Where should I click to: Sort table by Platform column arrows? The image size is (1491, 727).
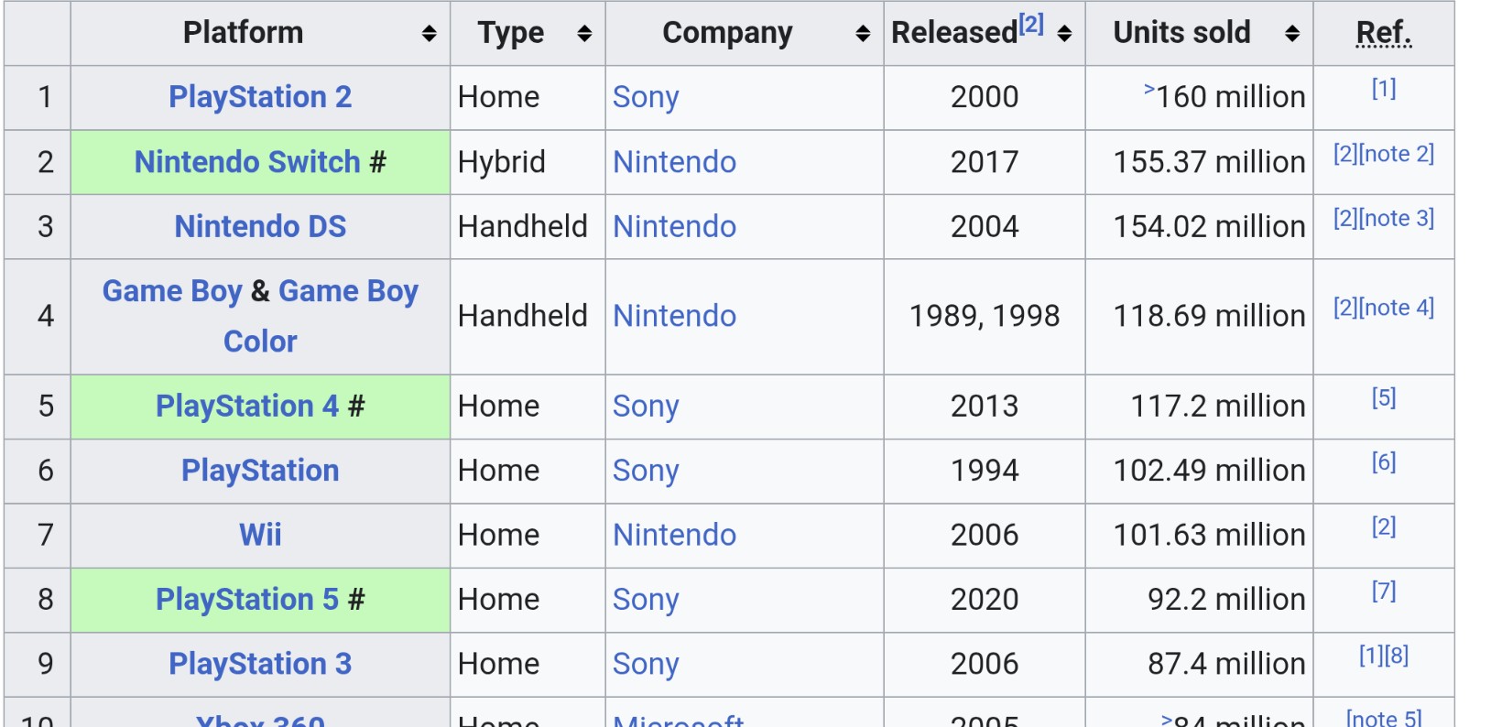click(429, 34)
